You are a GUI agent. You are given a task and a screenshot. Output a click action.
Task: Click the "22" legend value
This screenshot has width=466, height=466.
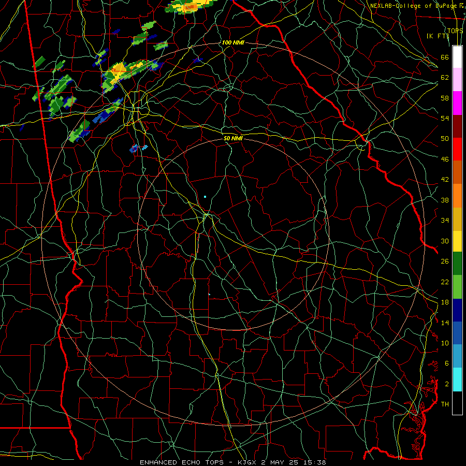tap(445, 282)
